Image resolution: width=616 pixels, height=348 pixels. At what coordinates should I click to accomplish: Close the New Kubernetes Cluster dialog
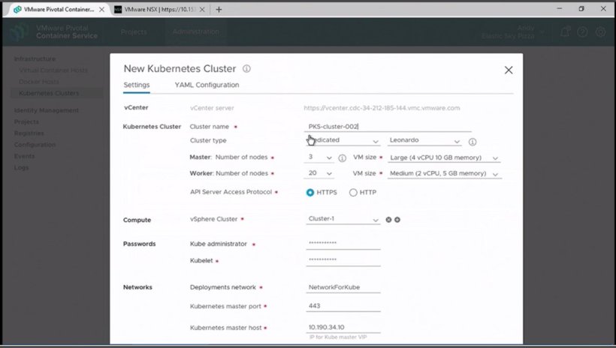click(x=509, y=70)
